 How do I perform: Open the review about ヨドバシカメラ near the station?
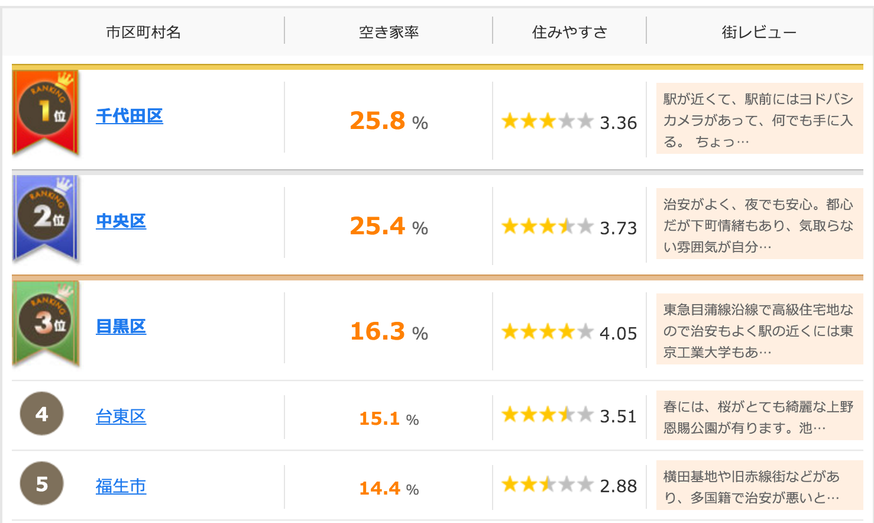pyautogui.click(x=760, y=119)
